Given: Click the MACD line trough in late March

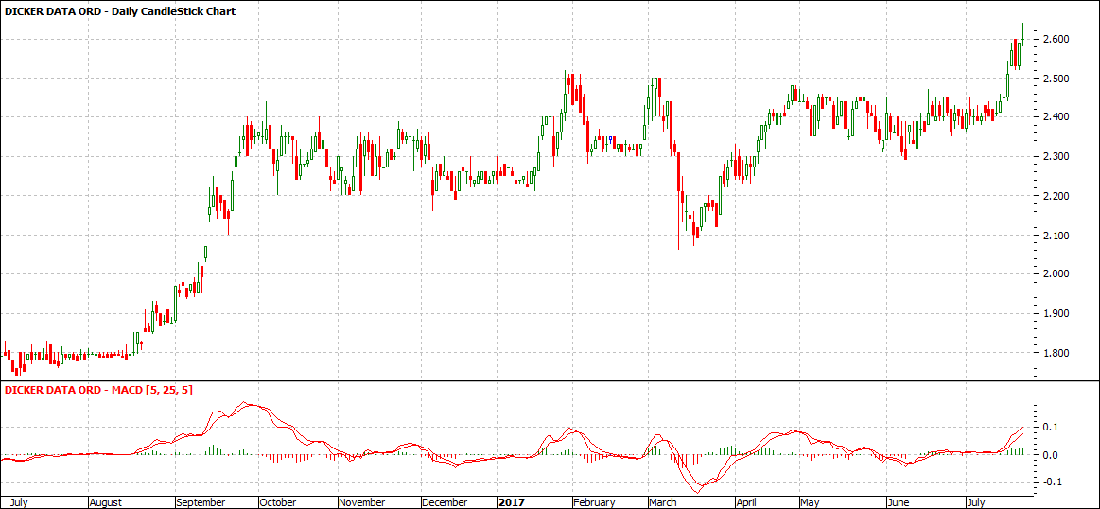Looking at the screenshot, I should (x=695, y=493).
